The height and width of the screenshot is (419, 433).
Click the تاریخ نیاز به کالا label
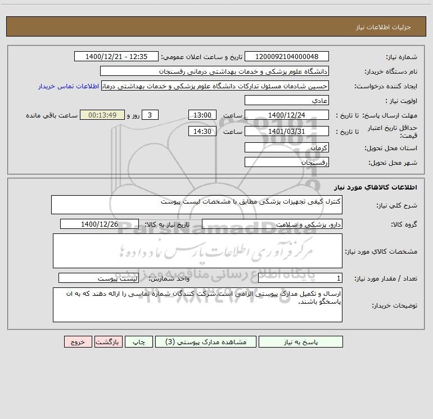click(x=167, y=224)
